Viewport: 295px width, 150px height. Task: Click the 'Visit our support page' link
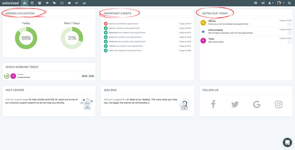(17, 99)
